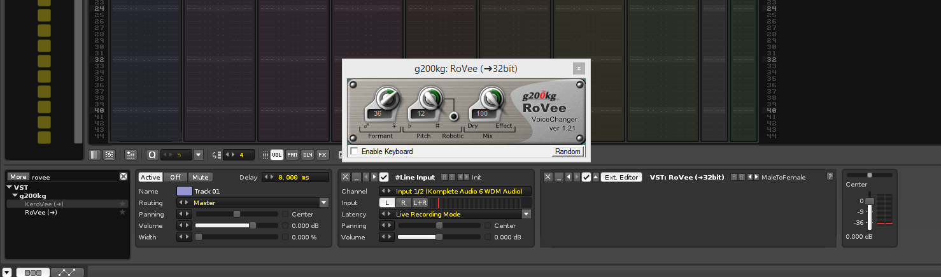
Task: Open the quantize value dropdown arrow
Action: pyautogui.click(x=198, y=155)
